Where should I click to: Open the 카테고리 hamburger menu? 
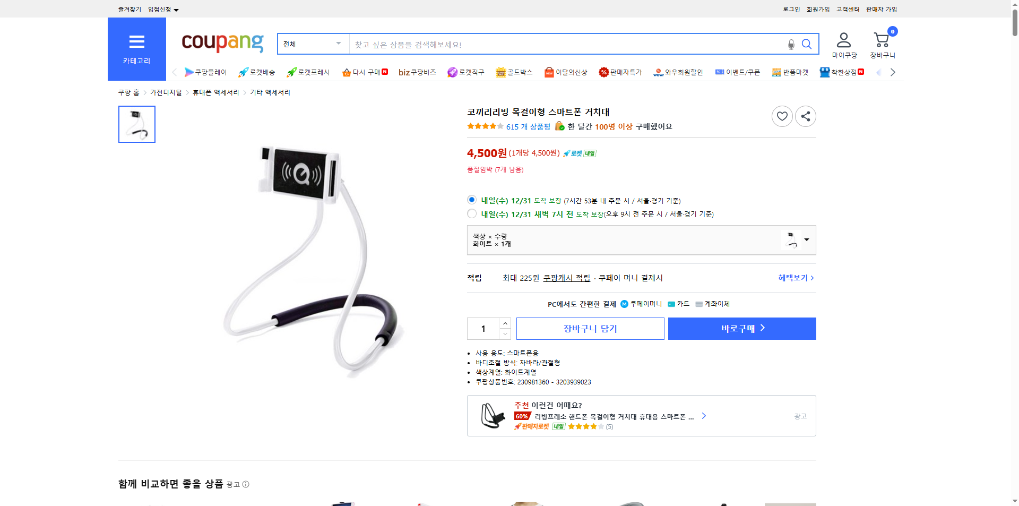tap(136, 42)
